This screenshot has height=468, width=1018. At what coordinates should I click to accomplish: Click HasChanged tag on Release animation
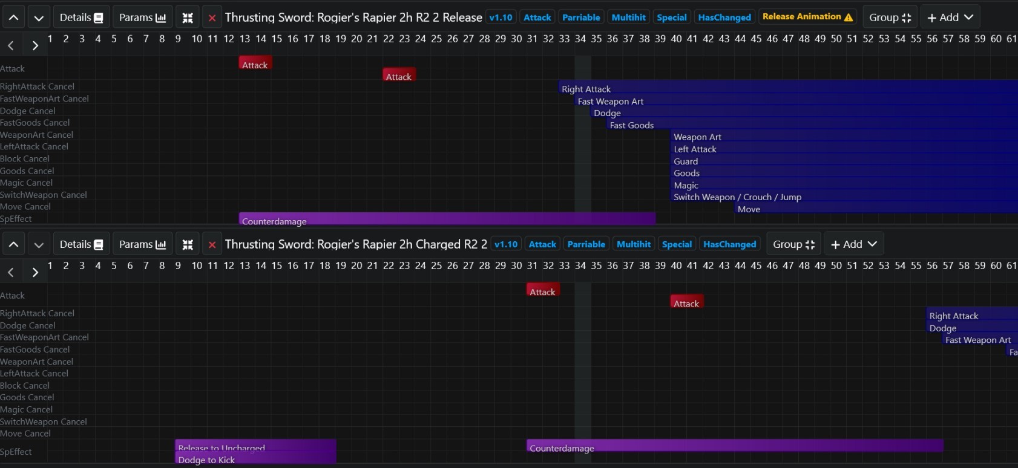(724, 18)
